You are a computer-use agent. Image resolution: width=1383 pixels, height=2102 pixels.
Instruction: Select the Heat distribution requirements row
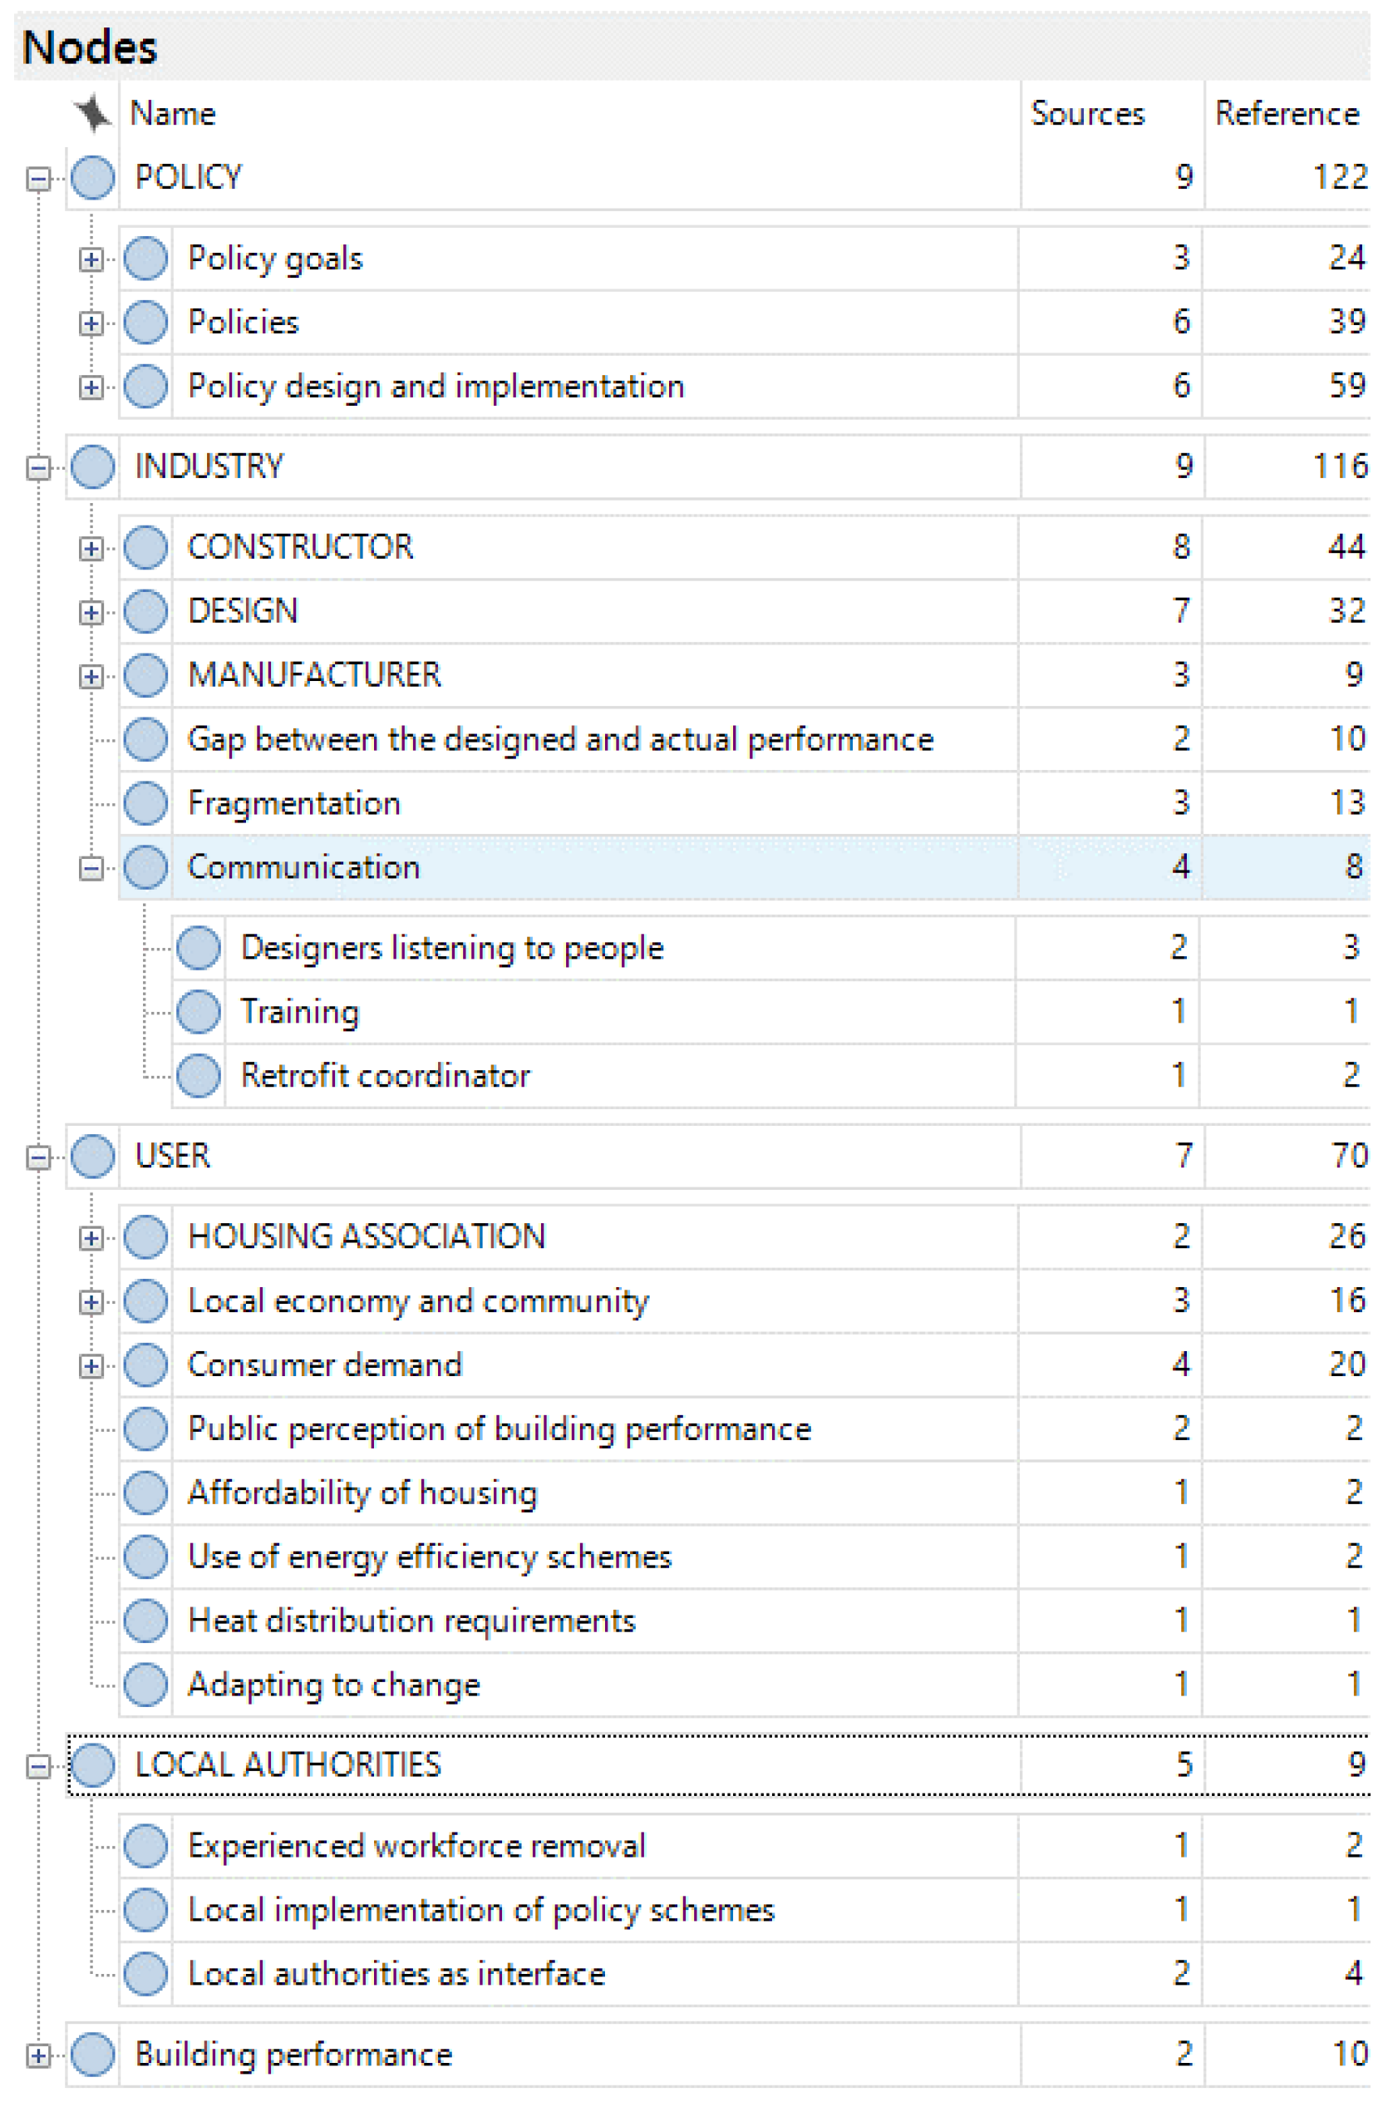411,1621
